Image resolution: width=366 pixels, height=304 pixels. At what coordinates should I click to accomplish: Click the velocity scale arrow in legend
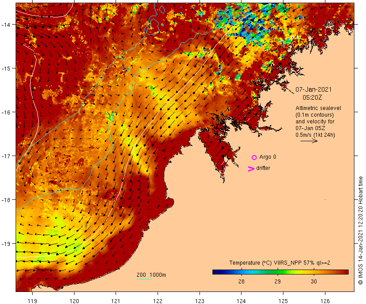click(309, 141)
